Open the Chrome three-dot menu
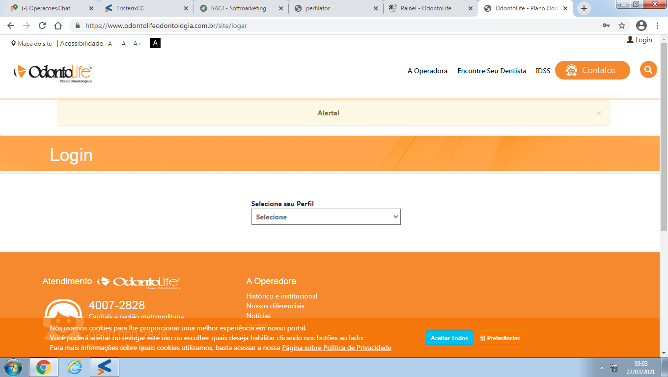 (x=658, y=26)
